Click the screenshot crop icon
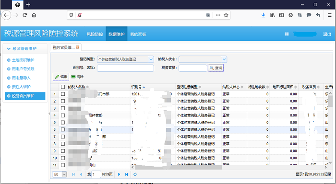Screen dimensions: 336x184 [x=300, y=15]
